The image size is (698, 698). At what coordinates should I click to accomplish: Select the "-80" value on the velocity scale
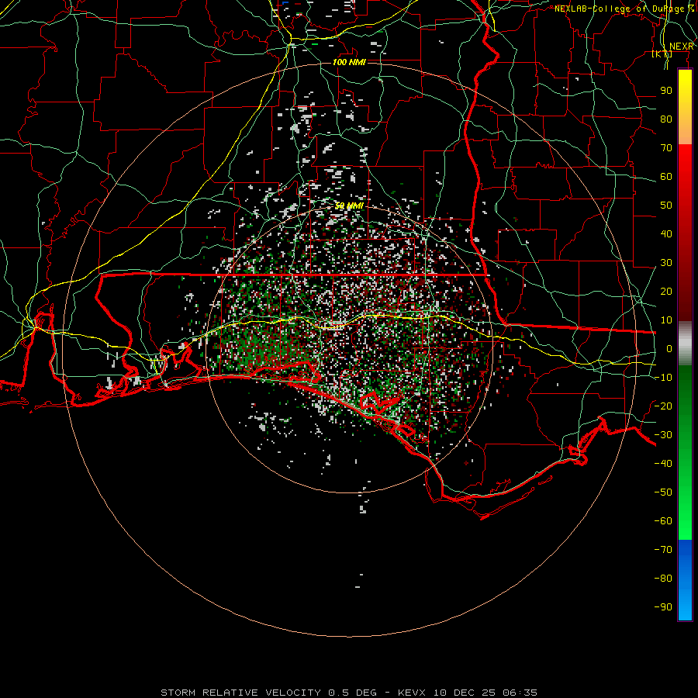[x=663, y=579]
